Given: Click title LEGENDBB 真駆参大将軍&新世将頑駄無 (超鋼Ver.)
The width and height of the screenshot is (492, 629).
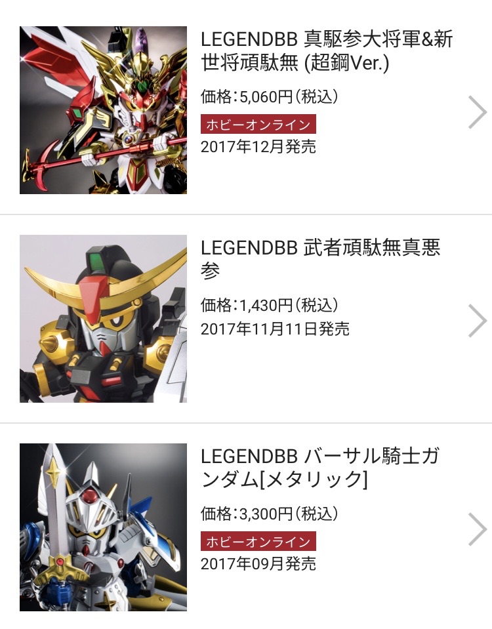Looking at the screenshot, I should coord(327,51).
